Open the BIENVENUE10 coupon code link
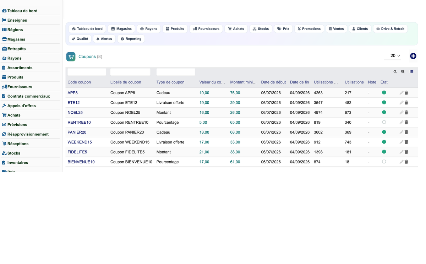 point(81,162)
